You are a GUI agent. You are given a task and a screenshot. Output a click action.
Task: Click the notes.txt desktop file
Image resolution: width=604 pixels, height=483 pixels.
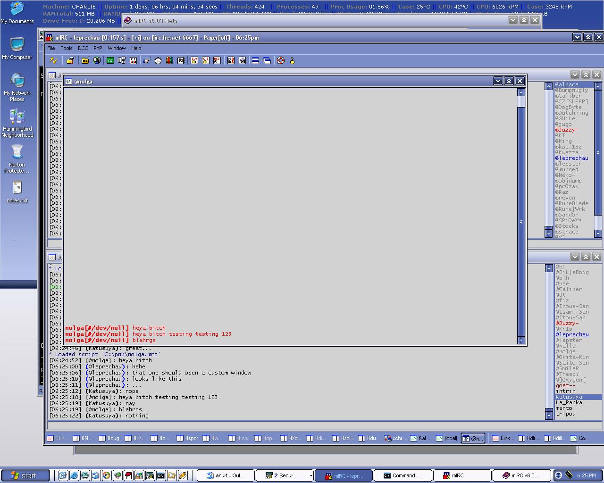coord(17,192)
